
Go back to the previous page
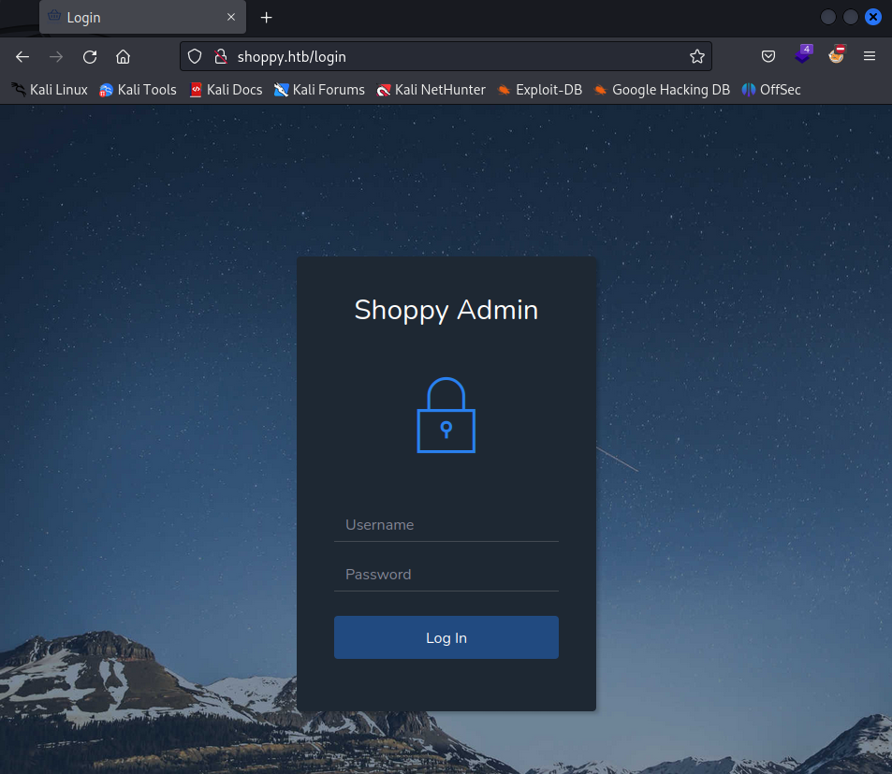[x=22, y=57]
